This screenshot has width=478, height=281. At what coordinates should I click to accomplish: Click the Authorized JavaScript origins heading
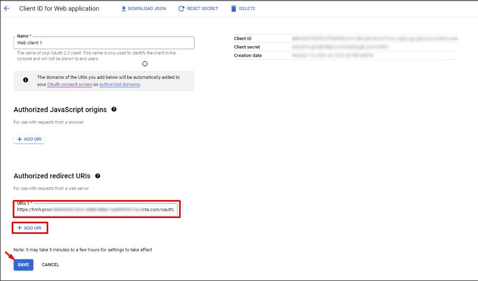coord(60,110)
